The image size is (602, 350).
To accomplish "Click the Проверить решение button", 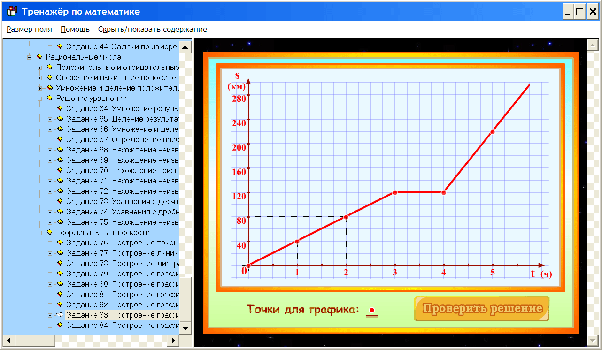I will [482, 309].
